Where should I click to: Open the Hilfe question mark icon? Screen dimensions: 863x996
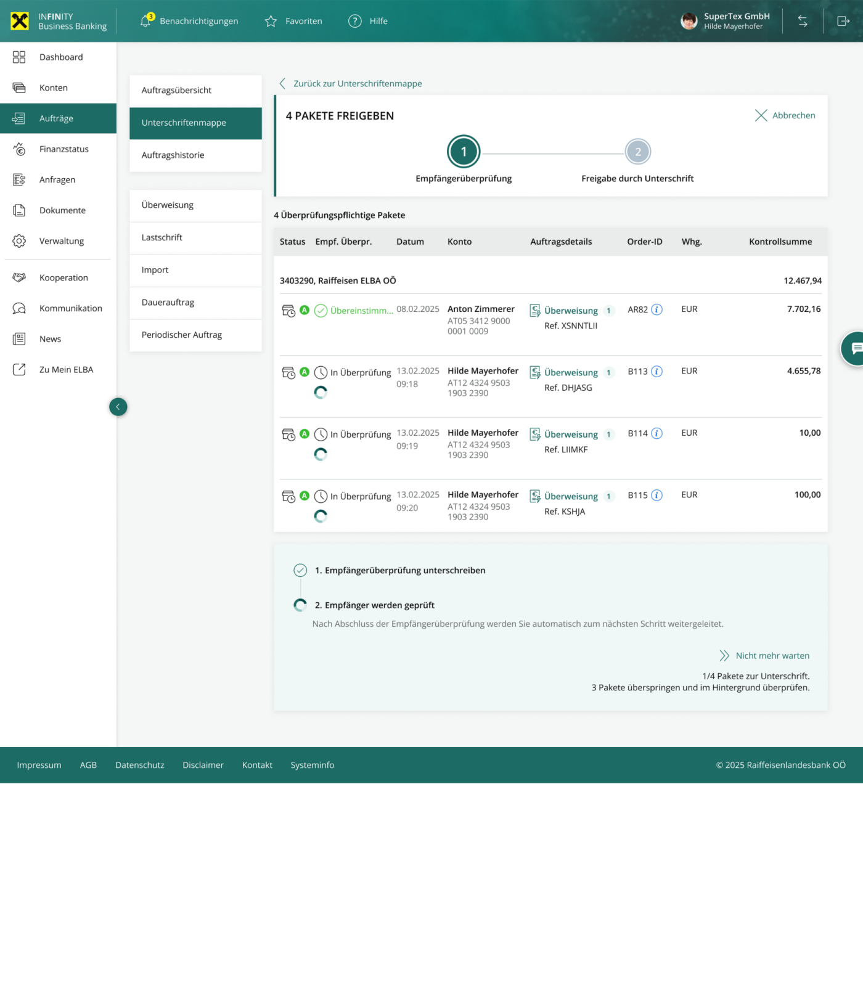355,21
